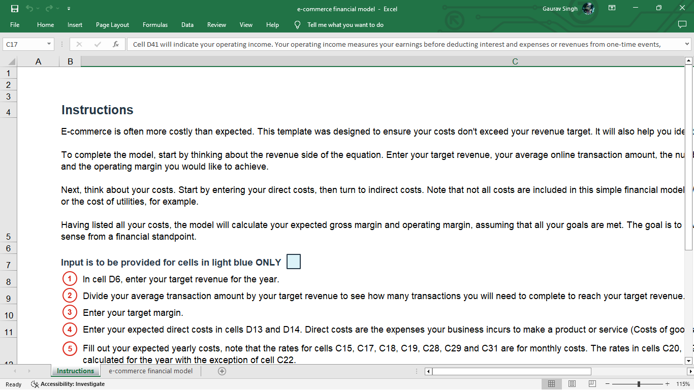Click the Insert Function fx icon
Image resolution: width=694 pixels, height=390 pixels.
pyautogui.click(x=116, y=44)
